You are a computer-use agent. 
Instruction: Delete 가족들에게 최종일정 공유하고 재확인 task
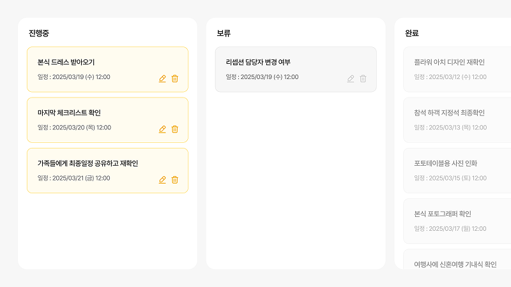click(174, 180)
